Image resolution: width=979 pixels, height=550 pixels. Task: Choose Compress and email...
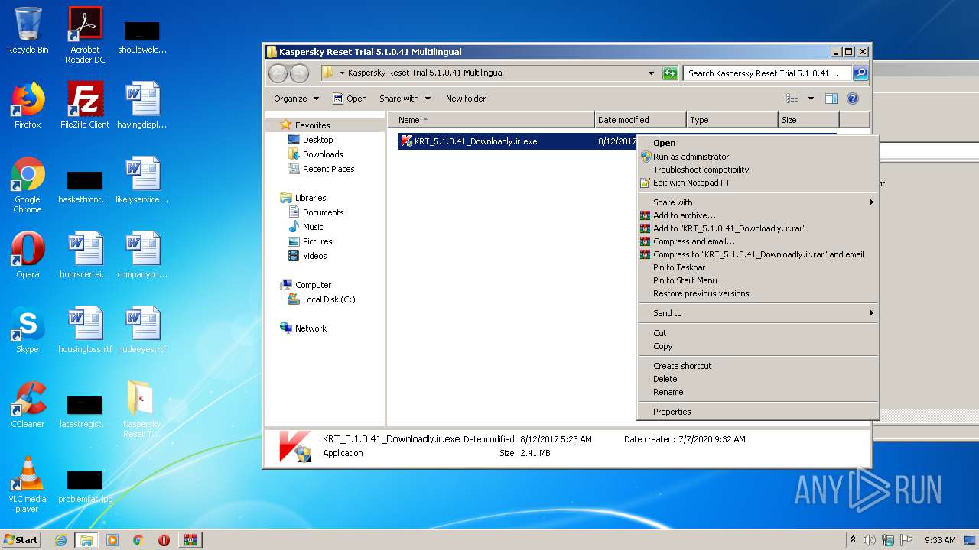pos(757,241)
